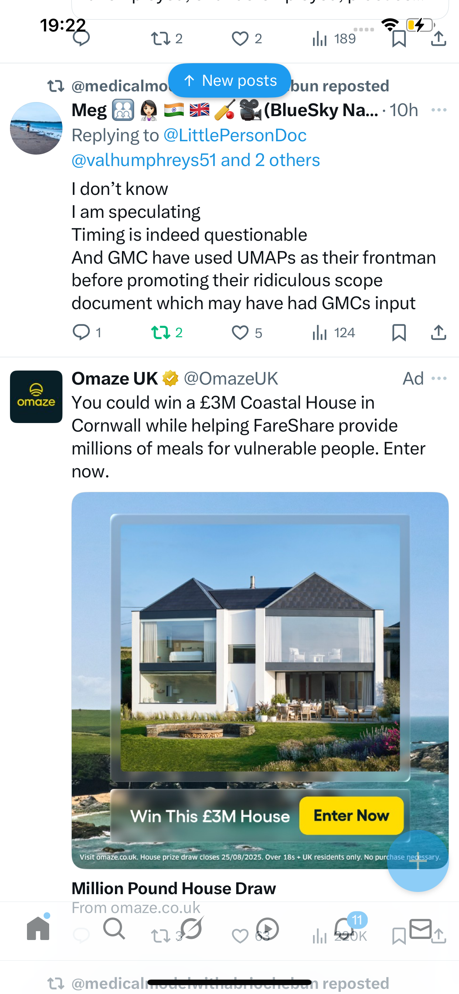Image resolution: width=459 pixels, height=994 pixels.
Task: Tap the floating compose post button
Action: [x=418, y=861]
